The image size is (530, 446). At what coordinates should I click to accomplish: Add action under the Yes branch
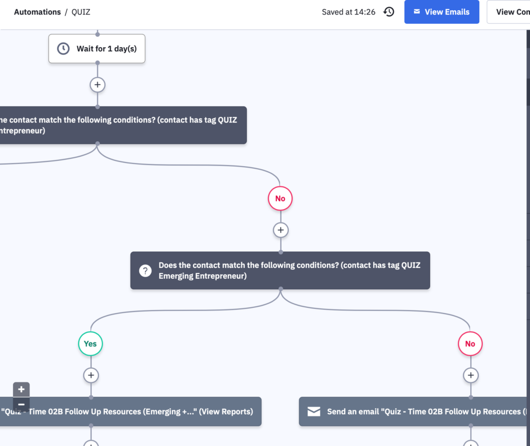click(91, 376)
